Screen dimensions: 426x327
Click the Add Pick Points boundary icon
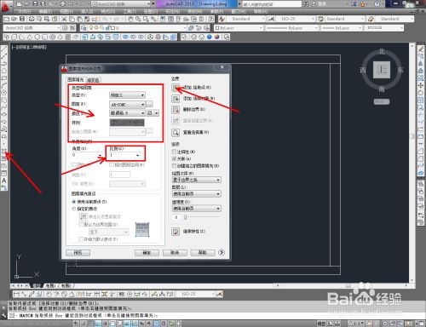click(176, 88)
